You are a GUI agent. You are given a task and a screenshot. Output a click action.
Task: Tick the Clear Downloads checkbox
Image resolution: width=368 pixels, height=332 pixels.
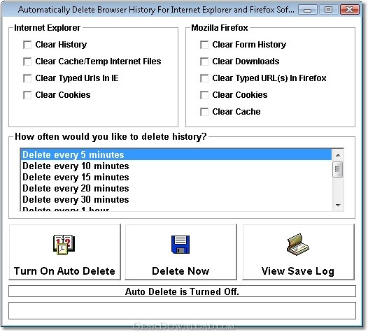204,62
